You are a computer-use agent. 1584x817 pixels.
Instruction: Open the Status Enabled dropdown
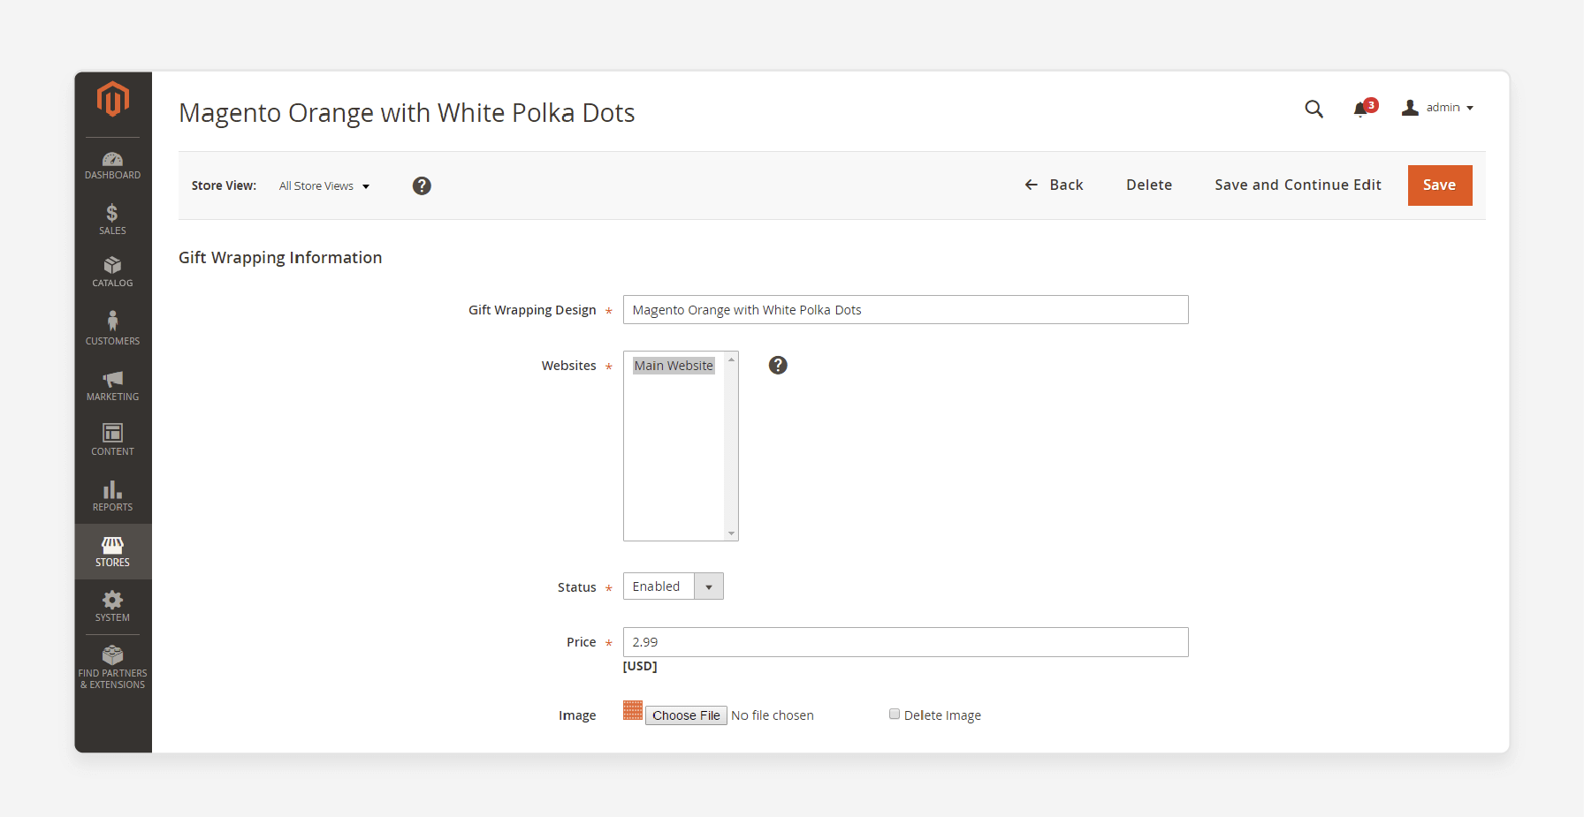pyautogui.click(x=674, y=586)
